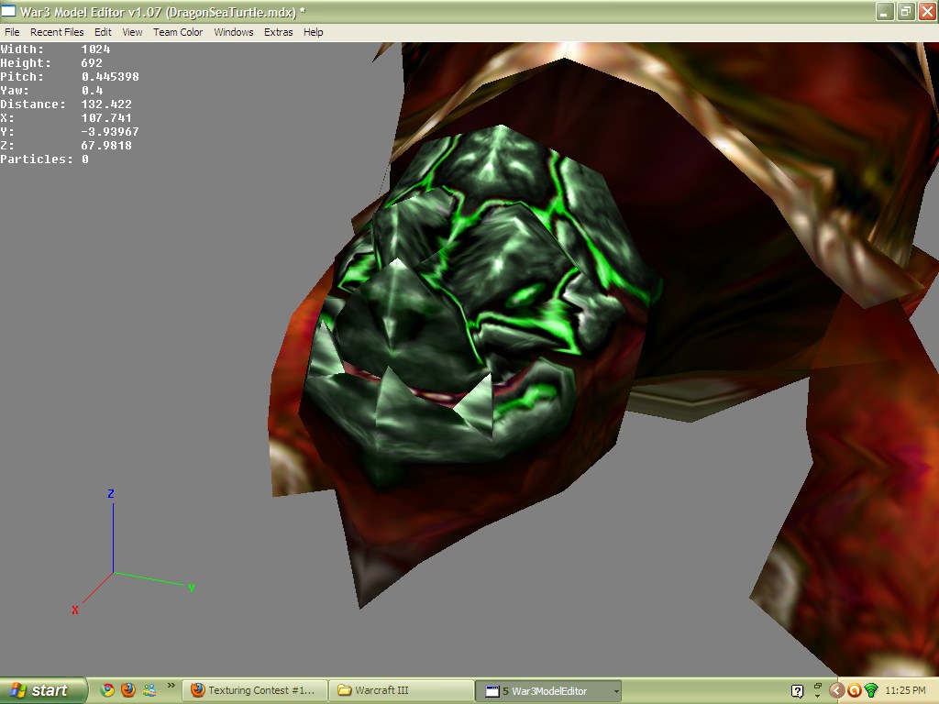Click the Width value 1024

(95, 49)
